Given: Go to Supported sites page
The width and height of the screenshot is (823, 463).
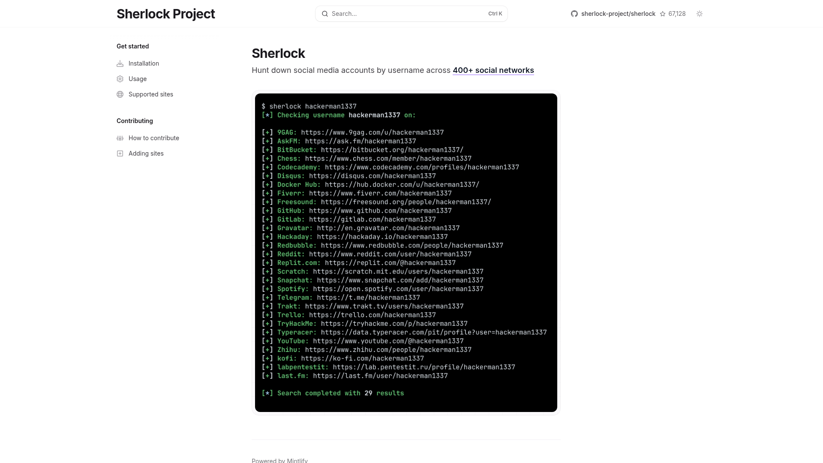Looking at the screenshot, I should tap(151, 94).
